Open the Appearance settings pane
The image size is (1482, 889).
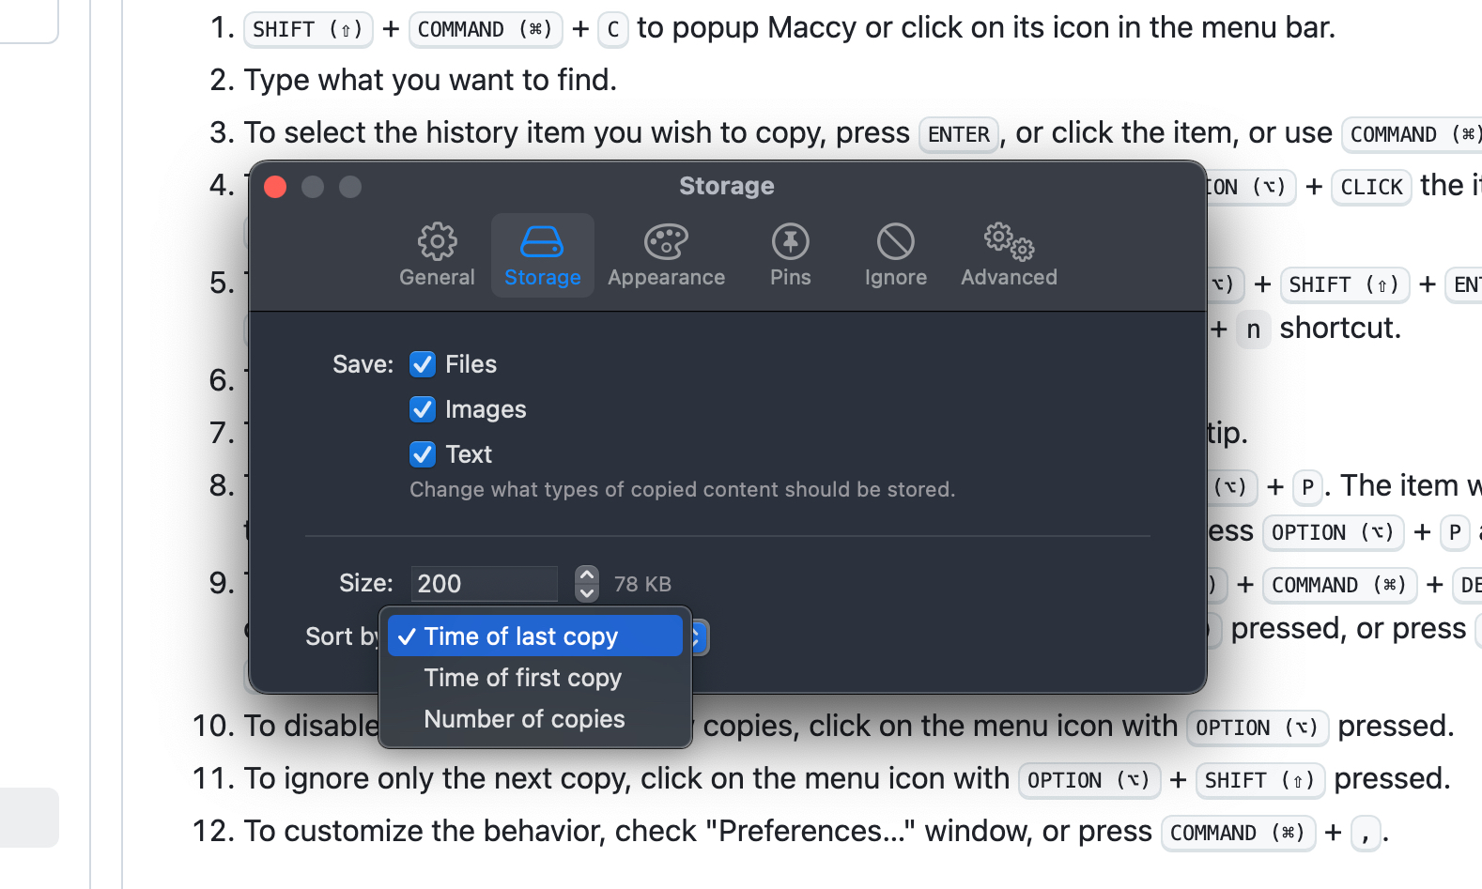point(666,254)
